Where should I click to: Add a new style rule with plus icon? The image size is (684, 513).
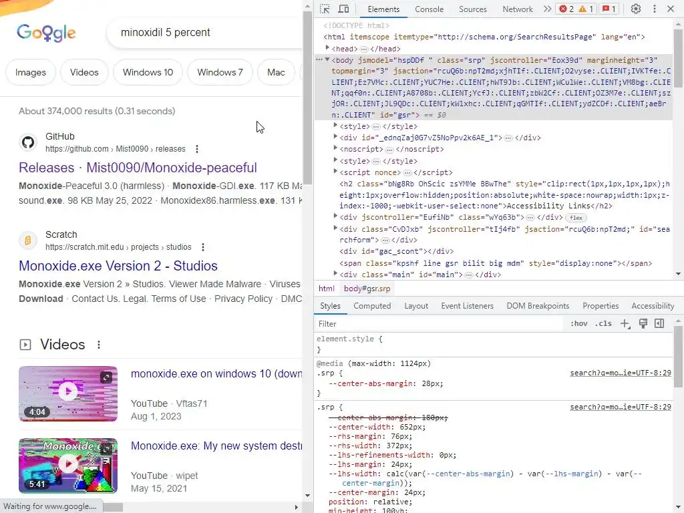625,324
